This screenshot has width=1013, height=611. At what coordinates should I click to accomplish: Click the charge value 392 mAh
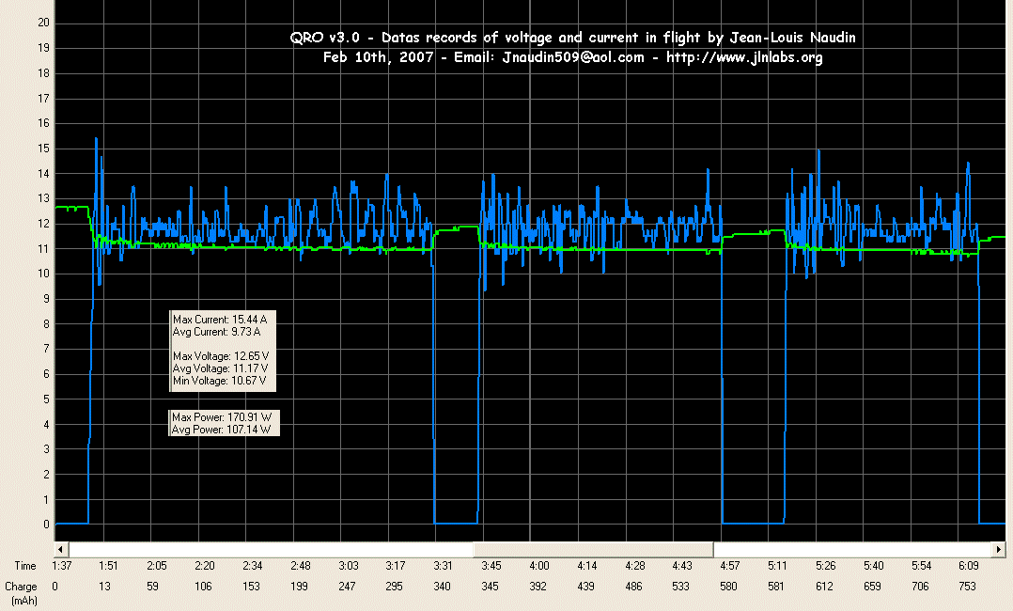(538, 587)
